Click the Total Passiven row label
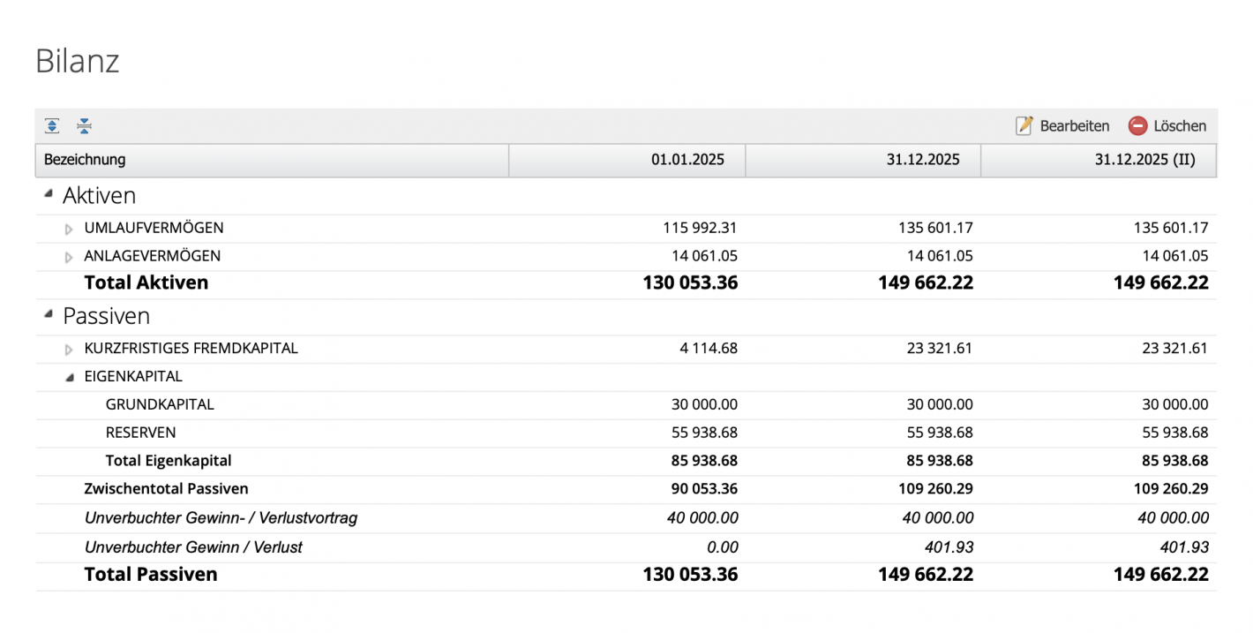This screenshot has height=633, width=1253. coord(151,575)
